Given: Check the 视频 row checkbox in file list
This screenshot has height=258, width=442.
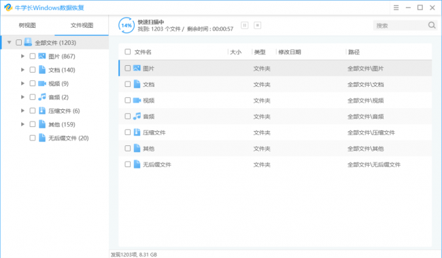Looking at the screenshot, I should click(128, 100).
